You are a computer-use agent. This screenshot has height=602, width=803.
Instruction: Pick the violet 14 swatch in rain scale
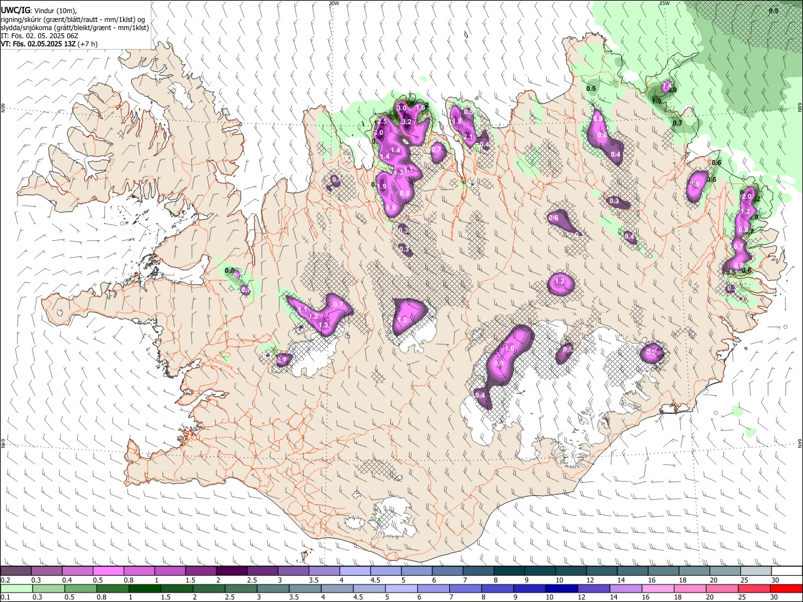(625, 588)
